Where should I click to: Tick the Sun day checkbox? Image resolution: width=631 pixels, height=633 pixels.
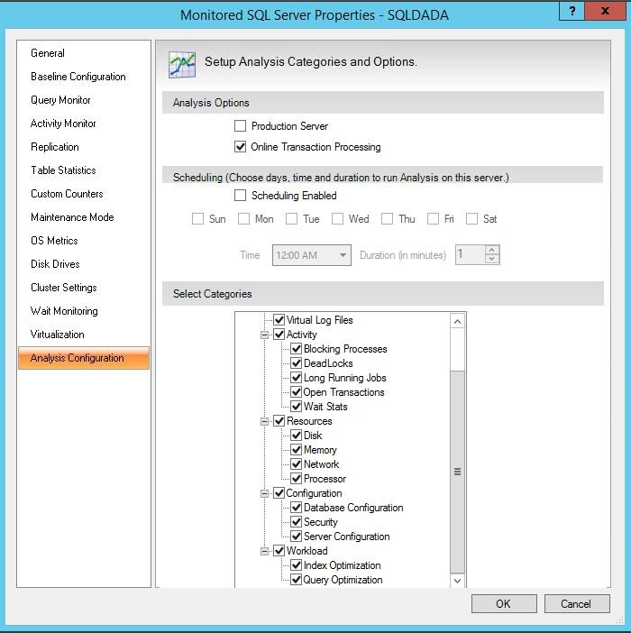[197, 219]
